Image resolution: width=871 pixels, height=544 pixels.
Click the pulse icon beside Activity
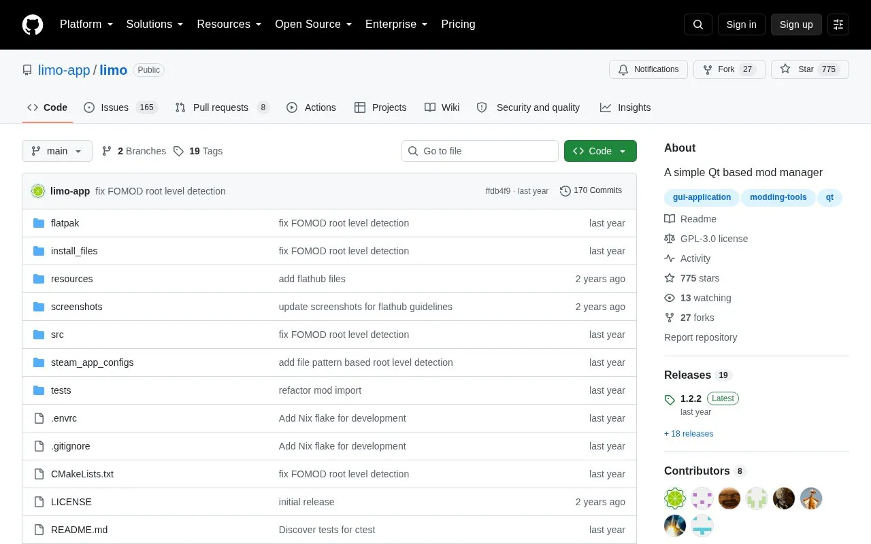[x=670, y=258]
